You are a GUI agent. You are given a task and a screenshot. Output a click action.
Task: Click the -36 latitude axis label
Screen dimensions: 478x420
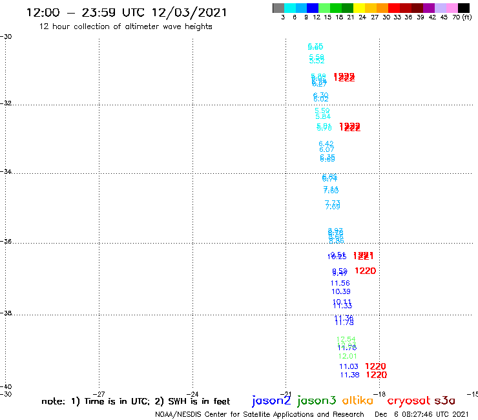(x=6, y=241)
